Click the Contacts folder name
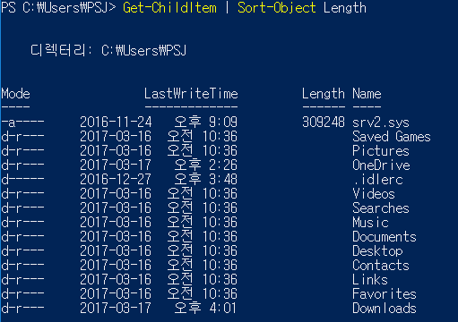This screenshot has width=458, height=322. (381, 266)
